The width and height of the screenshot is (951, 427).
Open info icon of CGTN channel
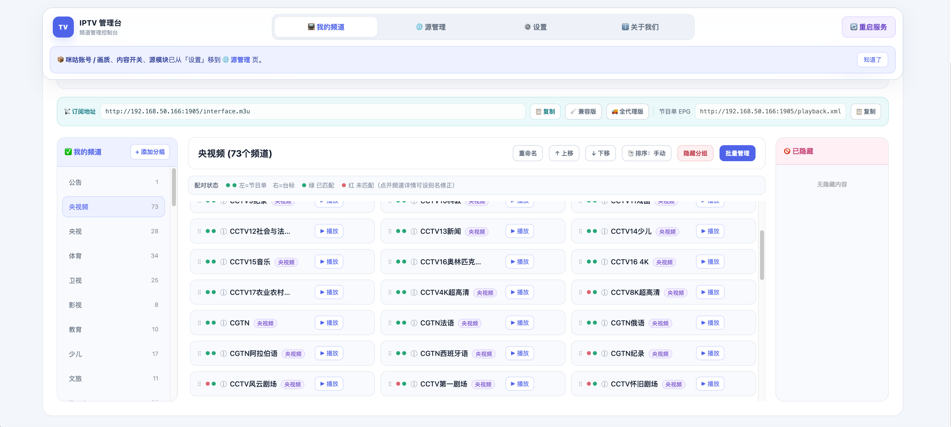(223, 323)
